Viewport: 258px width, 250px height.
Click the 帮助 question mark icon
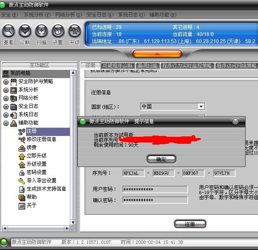(22, 198)
